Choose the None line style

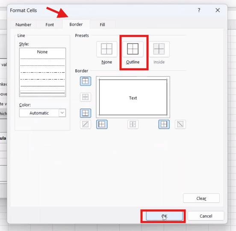(42, 52)
